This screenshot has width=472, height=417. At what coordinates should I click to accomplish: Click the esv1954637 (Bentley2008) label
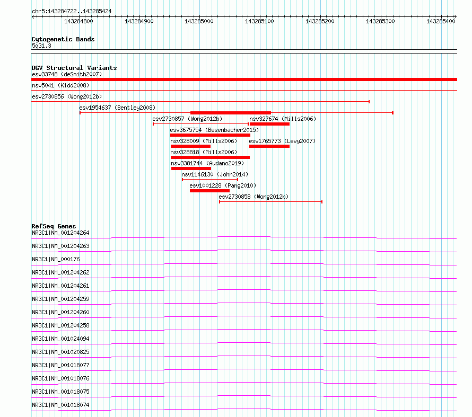pyautogui.click(x=117, y=108)
